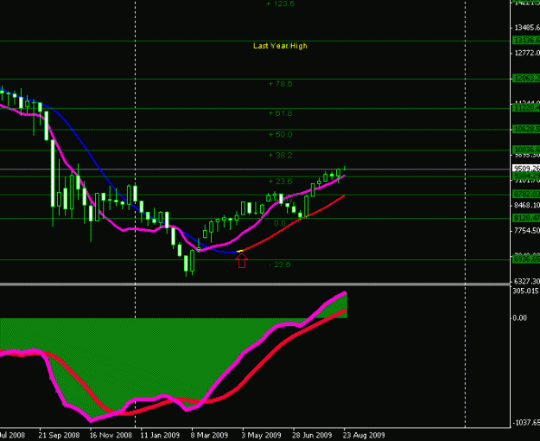
Task: Select the '0.0' Fibonacci label
Action: click(280, 223)
